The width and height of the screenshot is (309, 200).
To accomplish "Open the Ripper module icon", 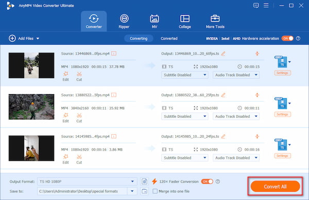I will point(124,19).
